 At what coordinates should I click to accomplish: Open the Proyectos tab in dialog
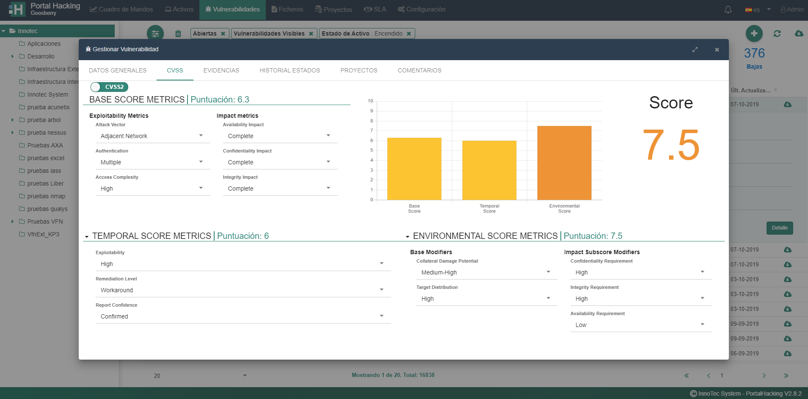(359, 70)
